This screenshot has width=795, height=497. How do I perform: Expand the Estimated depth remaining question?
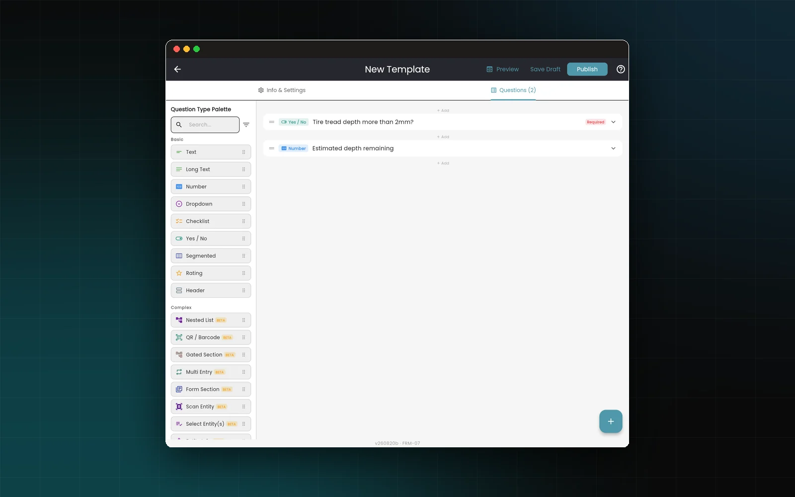coord(613,148)
